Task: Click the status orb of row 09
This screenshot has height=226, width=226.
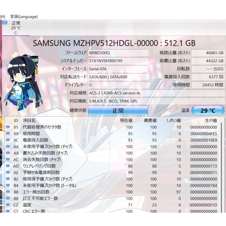Action: [x=8, y=133]
